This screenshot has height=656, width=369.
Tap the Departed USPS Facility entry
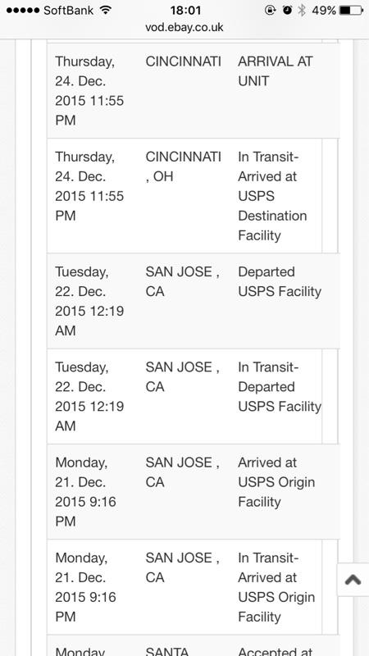tap(280, 281)
